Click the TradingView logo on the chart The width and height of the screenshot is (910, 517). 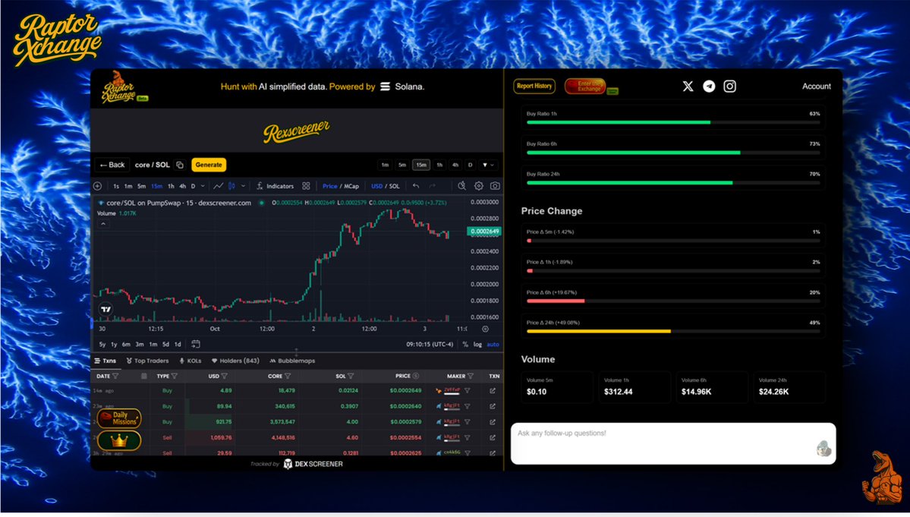coord(105,309)
